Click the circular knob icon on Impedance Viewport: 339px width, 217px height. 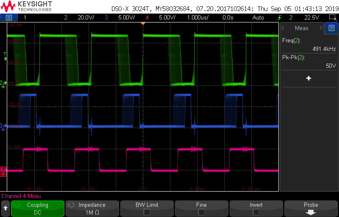[x=71, y=205]
